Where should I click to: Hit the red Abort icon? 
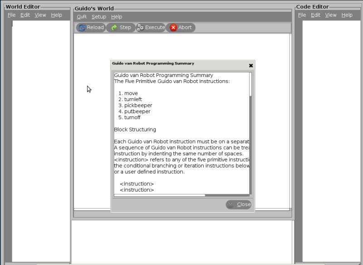pos(173,28)
